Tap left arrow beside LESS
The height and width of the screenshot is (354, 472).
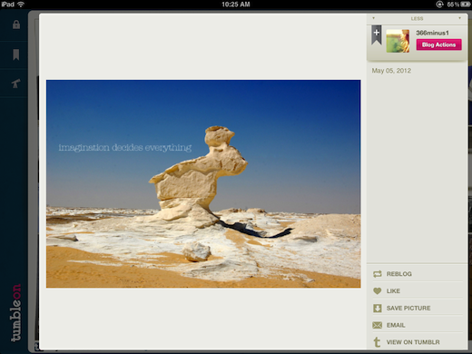click(x=373, y=18)
